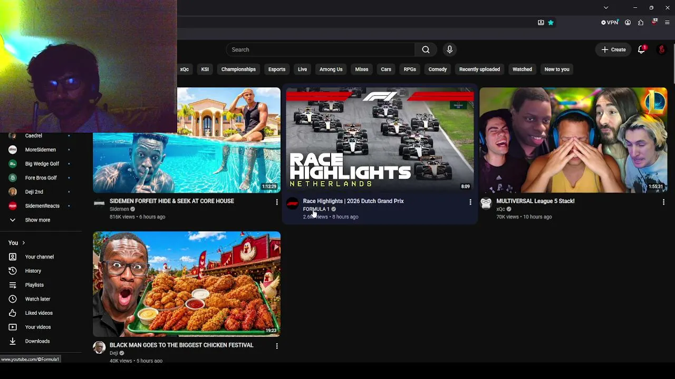Open the Race Highlights 2026 Dutch Grand Prix title
This screenshot has height=379, width=675.
point(353,201)
